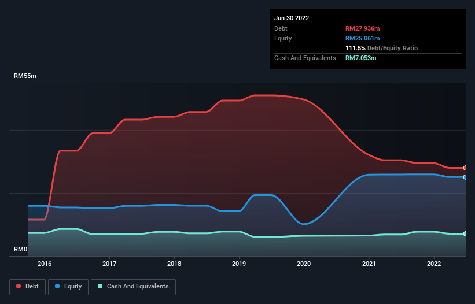Image resolution: width=475 pixels, height=304 pixels.
Task: Click the RM0 y-axis label
Action: [x=21, y=249]
